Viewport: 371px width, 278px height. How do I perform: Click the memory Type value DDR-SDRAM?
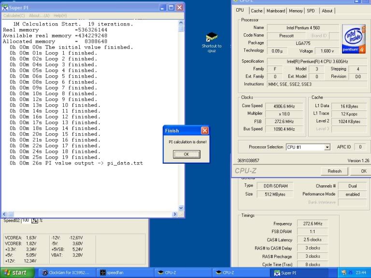(x=275, y=186)
